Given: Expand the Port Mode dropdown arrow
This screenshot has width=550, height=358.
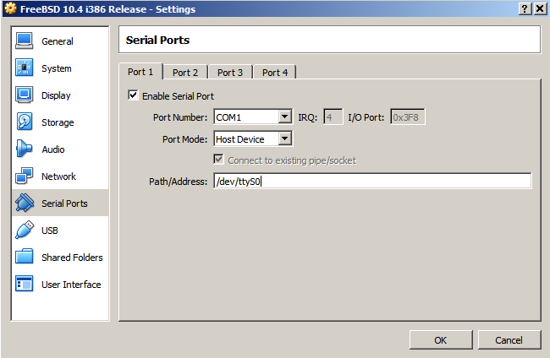Looking at the screenshot, I should 285,138.
